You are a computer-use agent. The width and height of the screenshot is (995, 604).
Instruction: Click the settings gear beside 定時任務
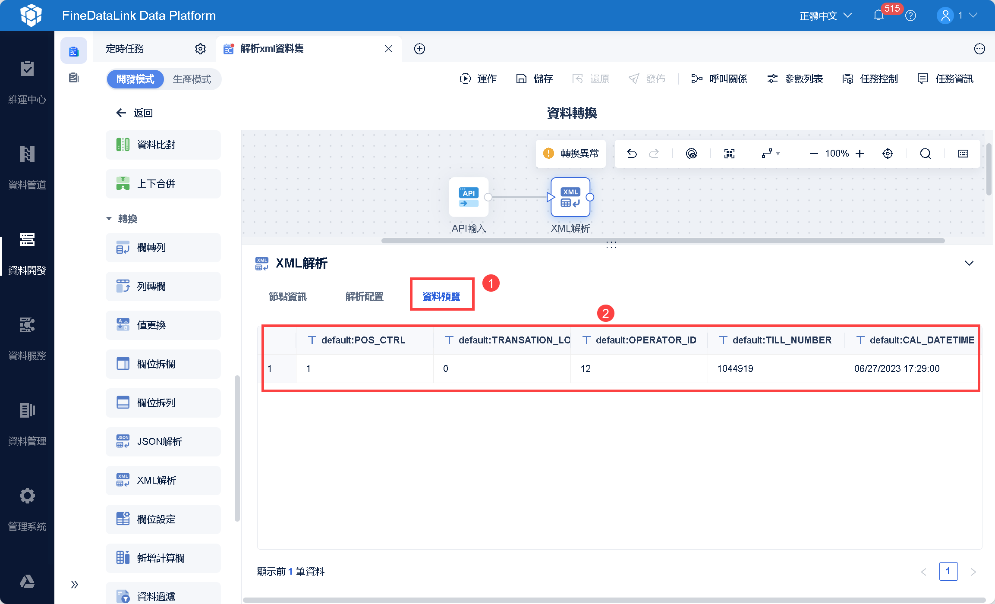coord(200,49)
